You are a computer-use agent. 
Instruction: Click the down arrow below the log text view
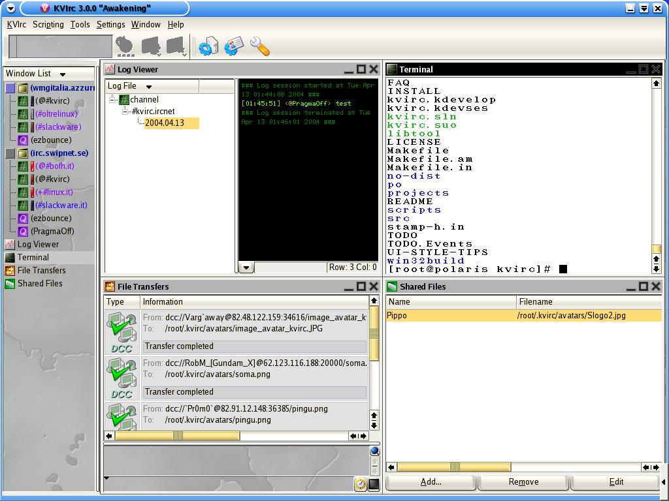click(246, 267)
